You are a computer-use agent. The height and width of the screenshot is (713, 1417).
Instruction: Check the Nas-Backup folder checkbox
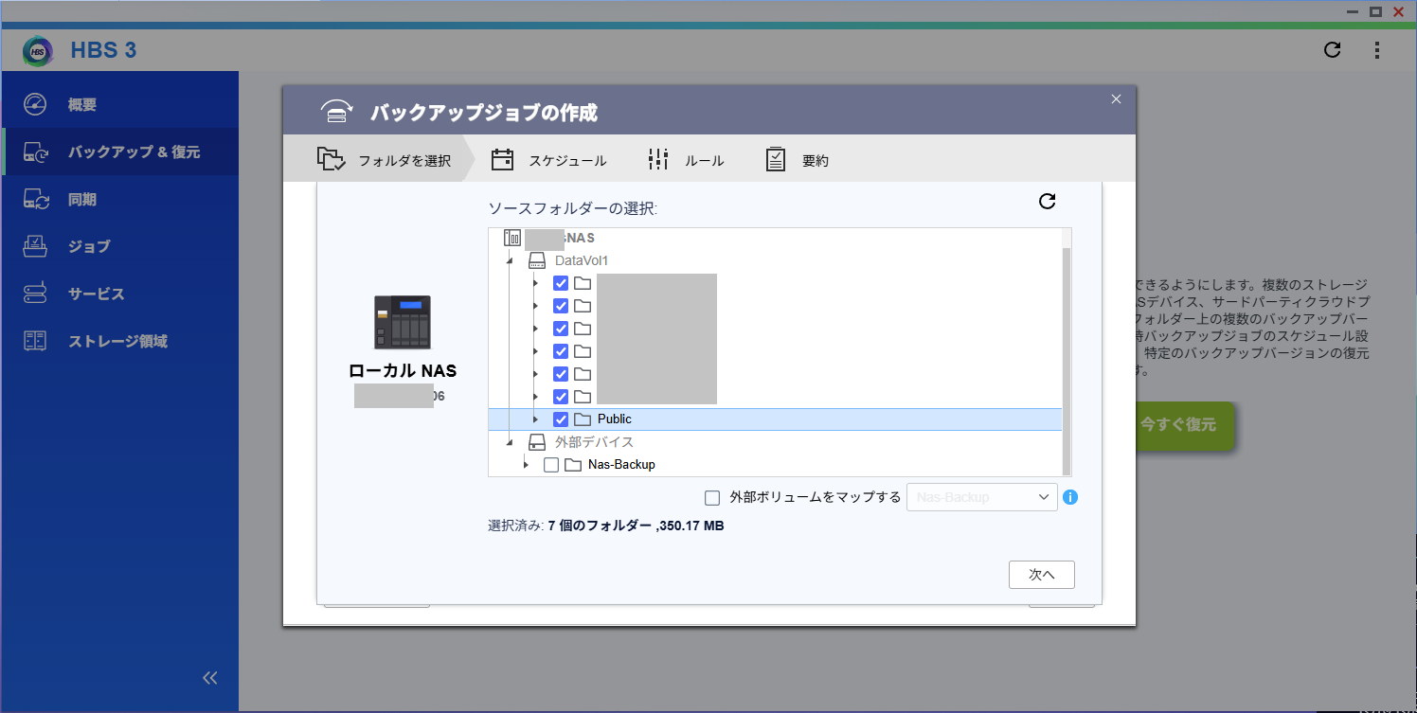(551, 465)
